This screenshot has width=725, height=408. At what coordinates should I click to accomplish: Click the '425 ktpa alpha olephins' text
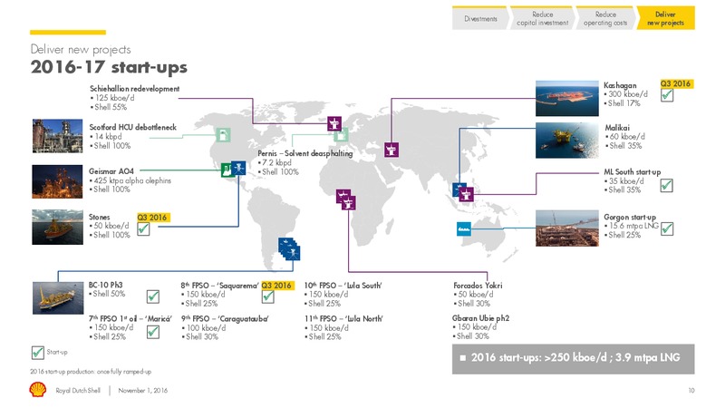pos(132,180)
